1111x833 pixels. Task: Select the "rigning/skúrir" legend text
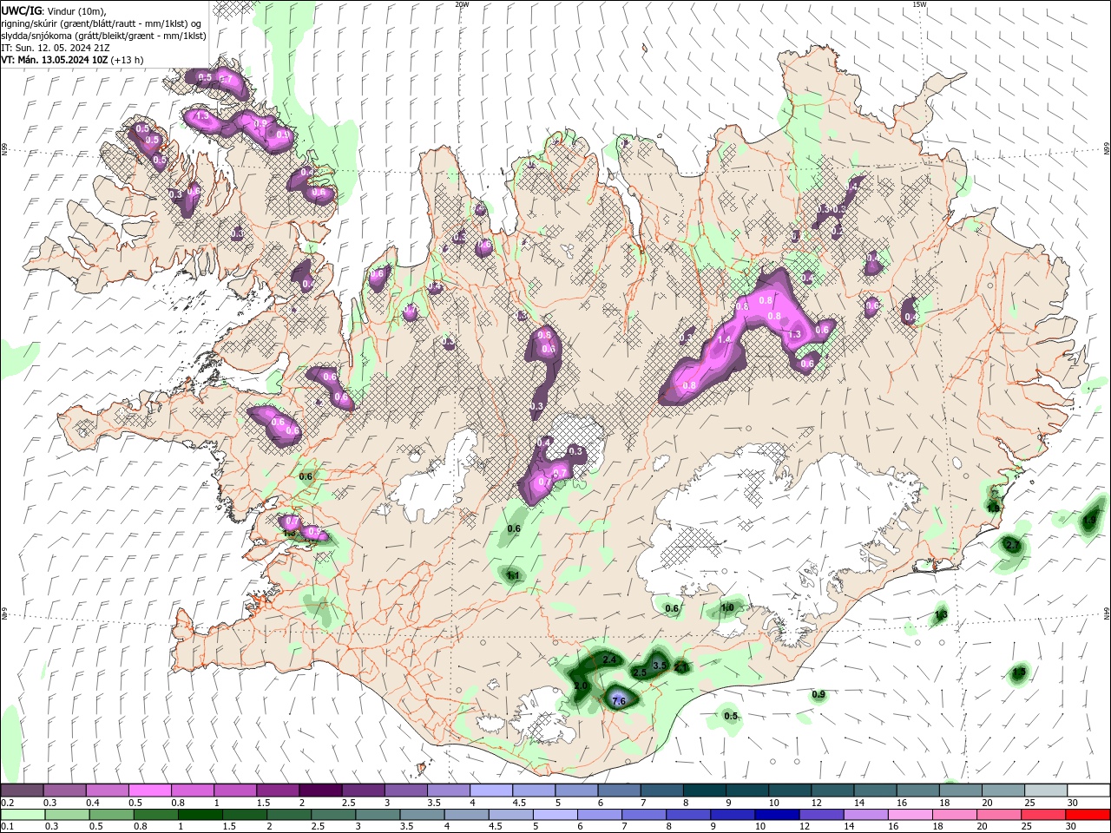point(30,23)
